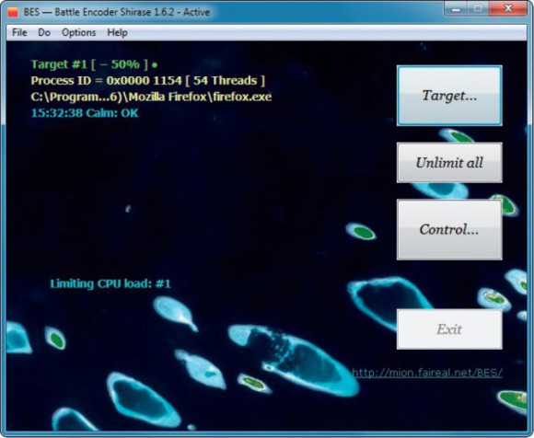Open the Options menu
The image size is (534, 438).
click(x=78, y=33)
